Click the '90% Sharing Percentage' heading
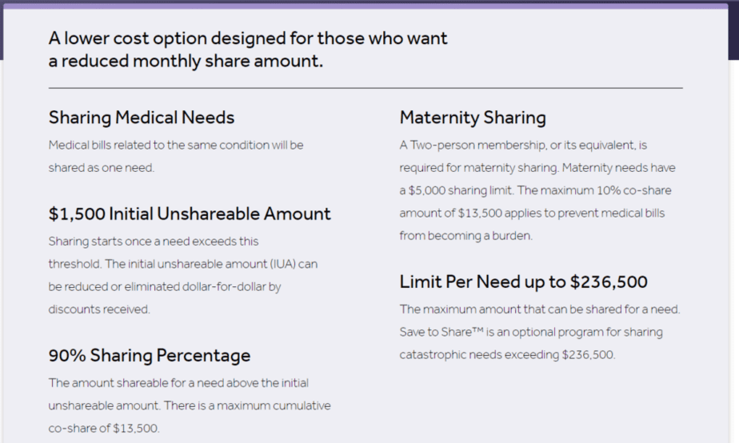 point(150,356)
